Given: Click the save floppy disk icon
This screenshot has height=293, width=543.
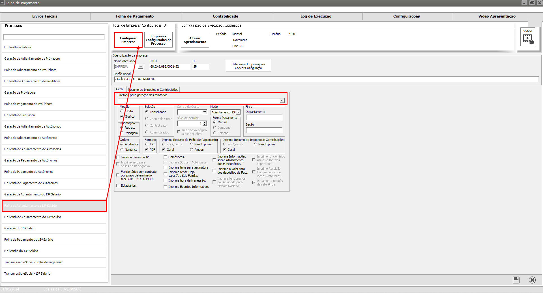Looking at the screenshot, I should 516,280.
